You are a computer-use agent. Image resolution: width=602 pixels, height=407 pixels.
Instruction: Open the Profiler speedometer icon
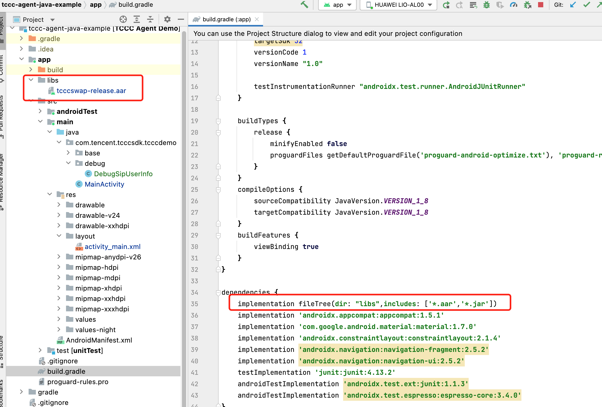click(513, 5)
